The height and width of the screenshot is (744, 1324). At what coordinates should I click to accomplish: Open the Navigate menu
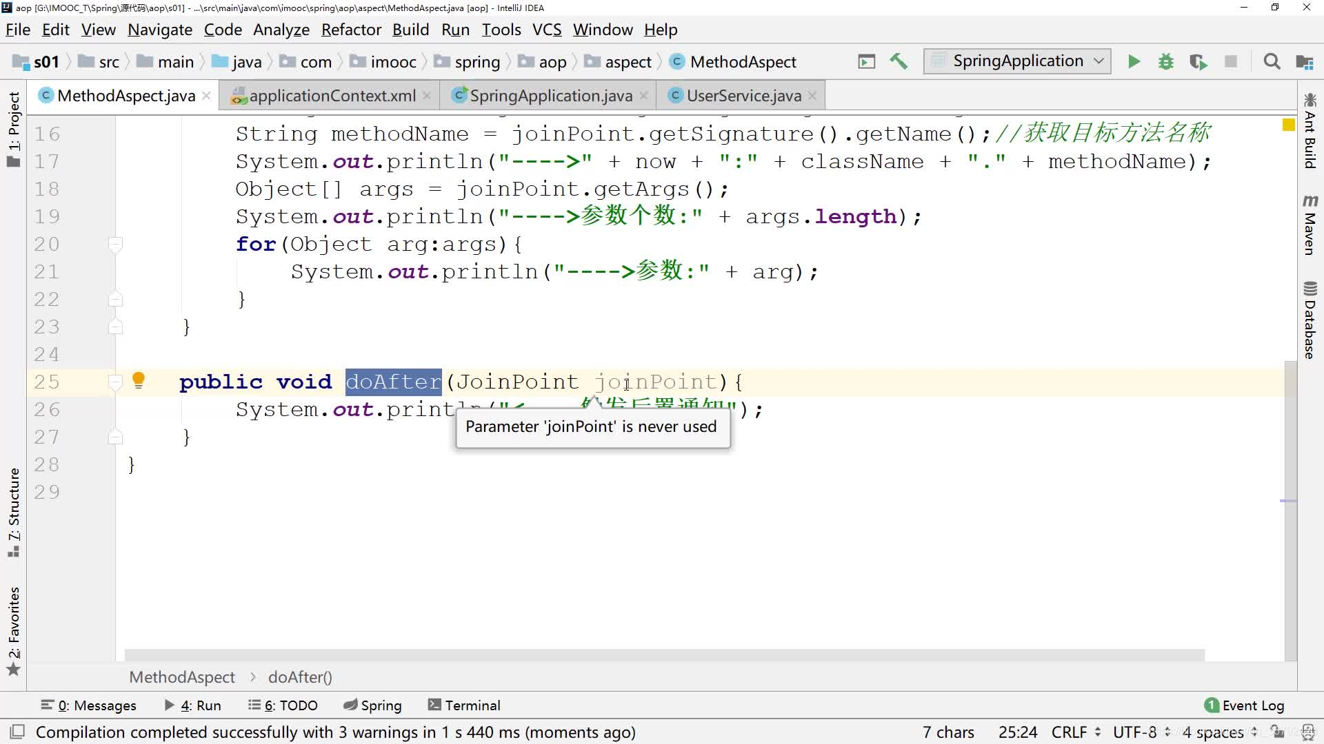point(160,30)
